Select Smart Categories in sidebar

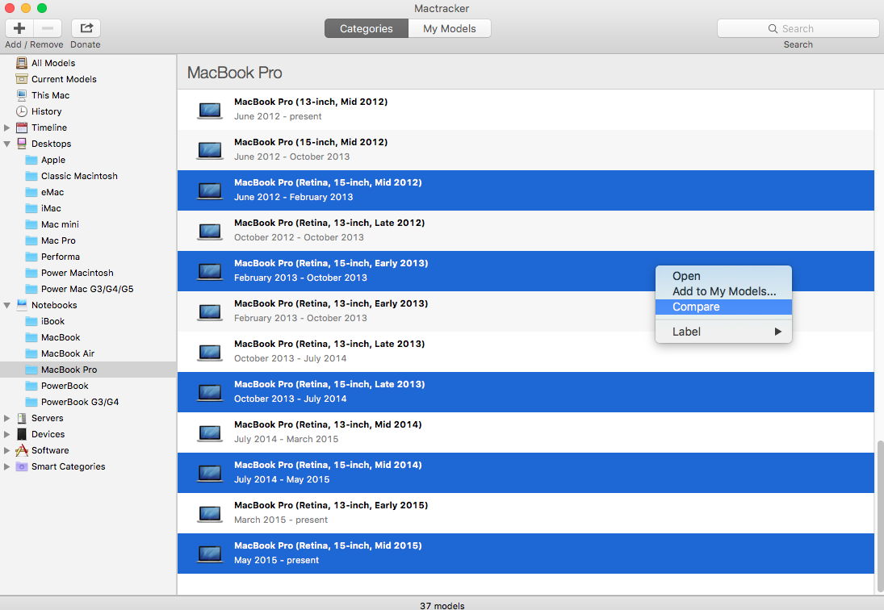[61, 466]
